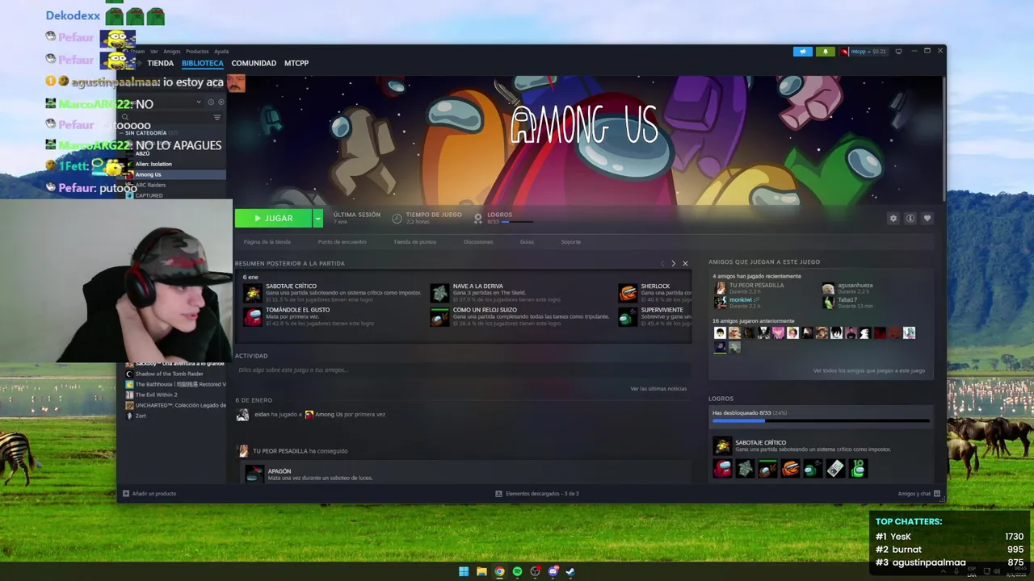Open Discusiones link
Viewport: 1034px width, 581px height.
point(478,242)
